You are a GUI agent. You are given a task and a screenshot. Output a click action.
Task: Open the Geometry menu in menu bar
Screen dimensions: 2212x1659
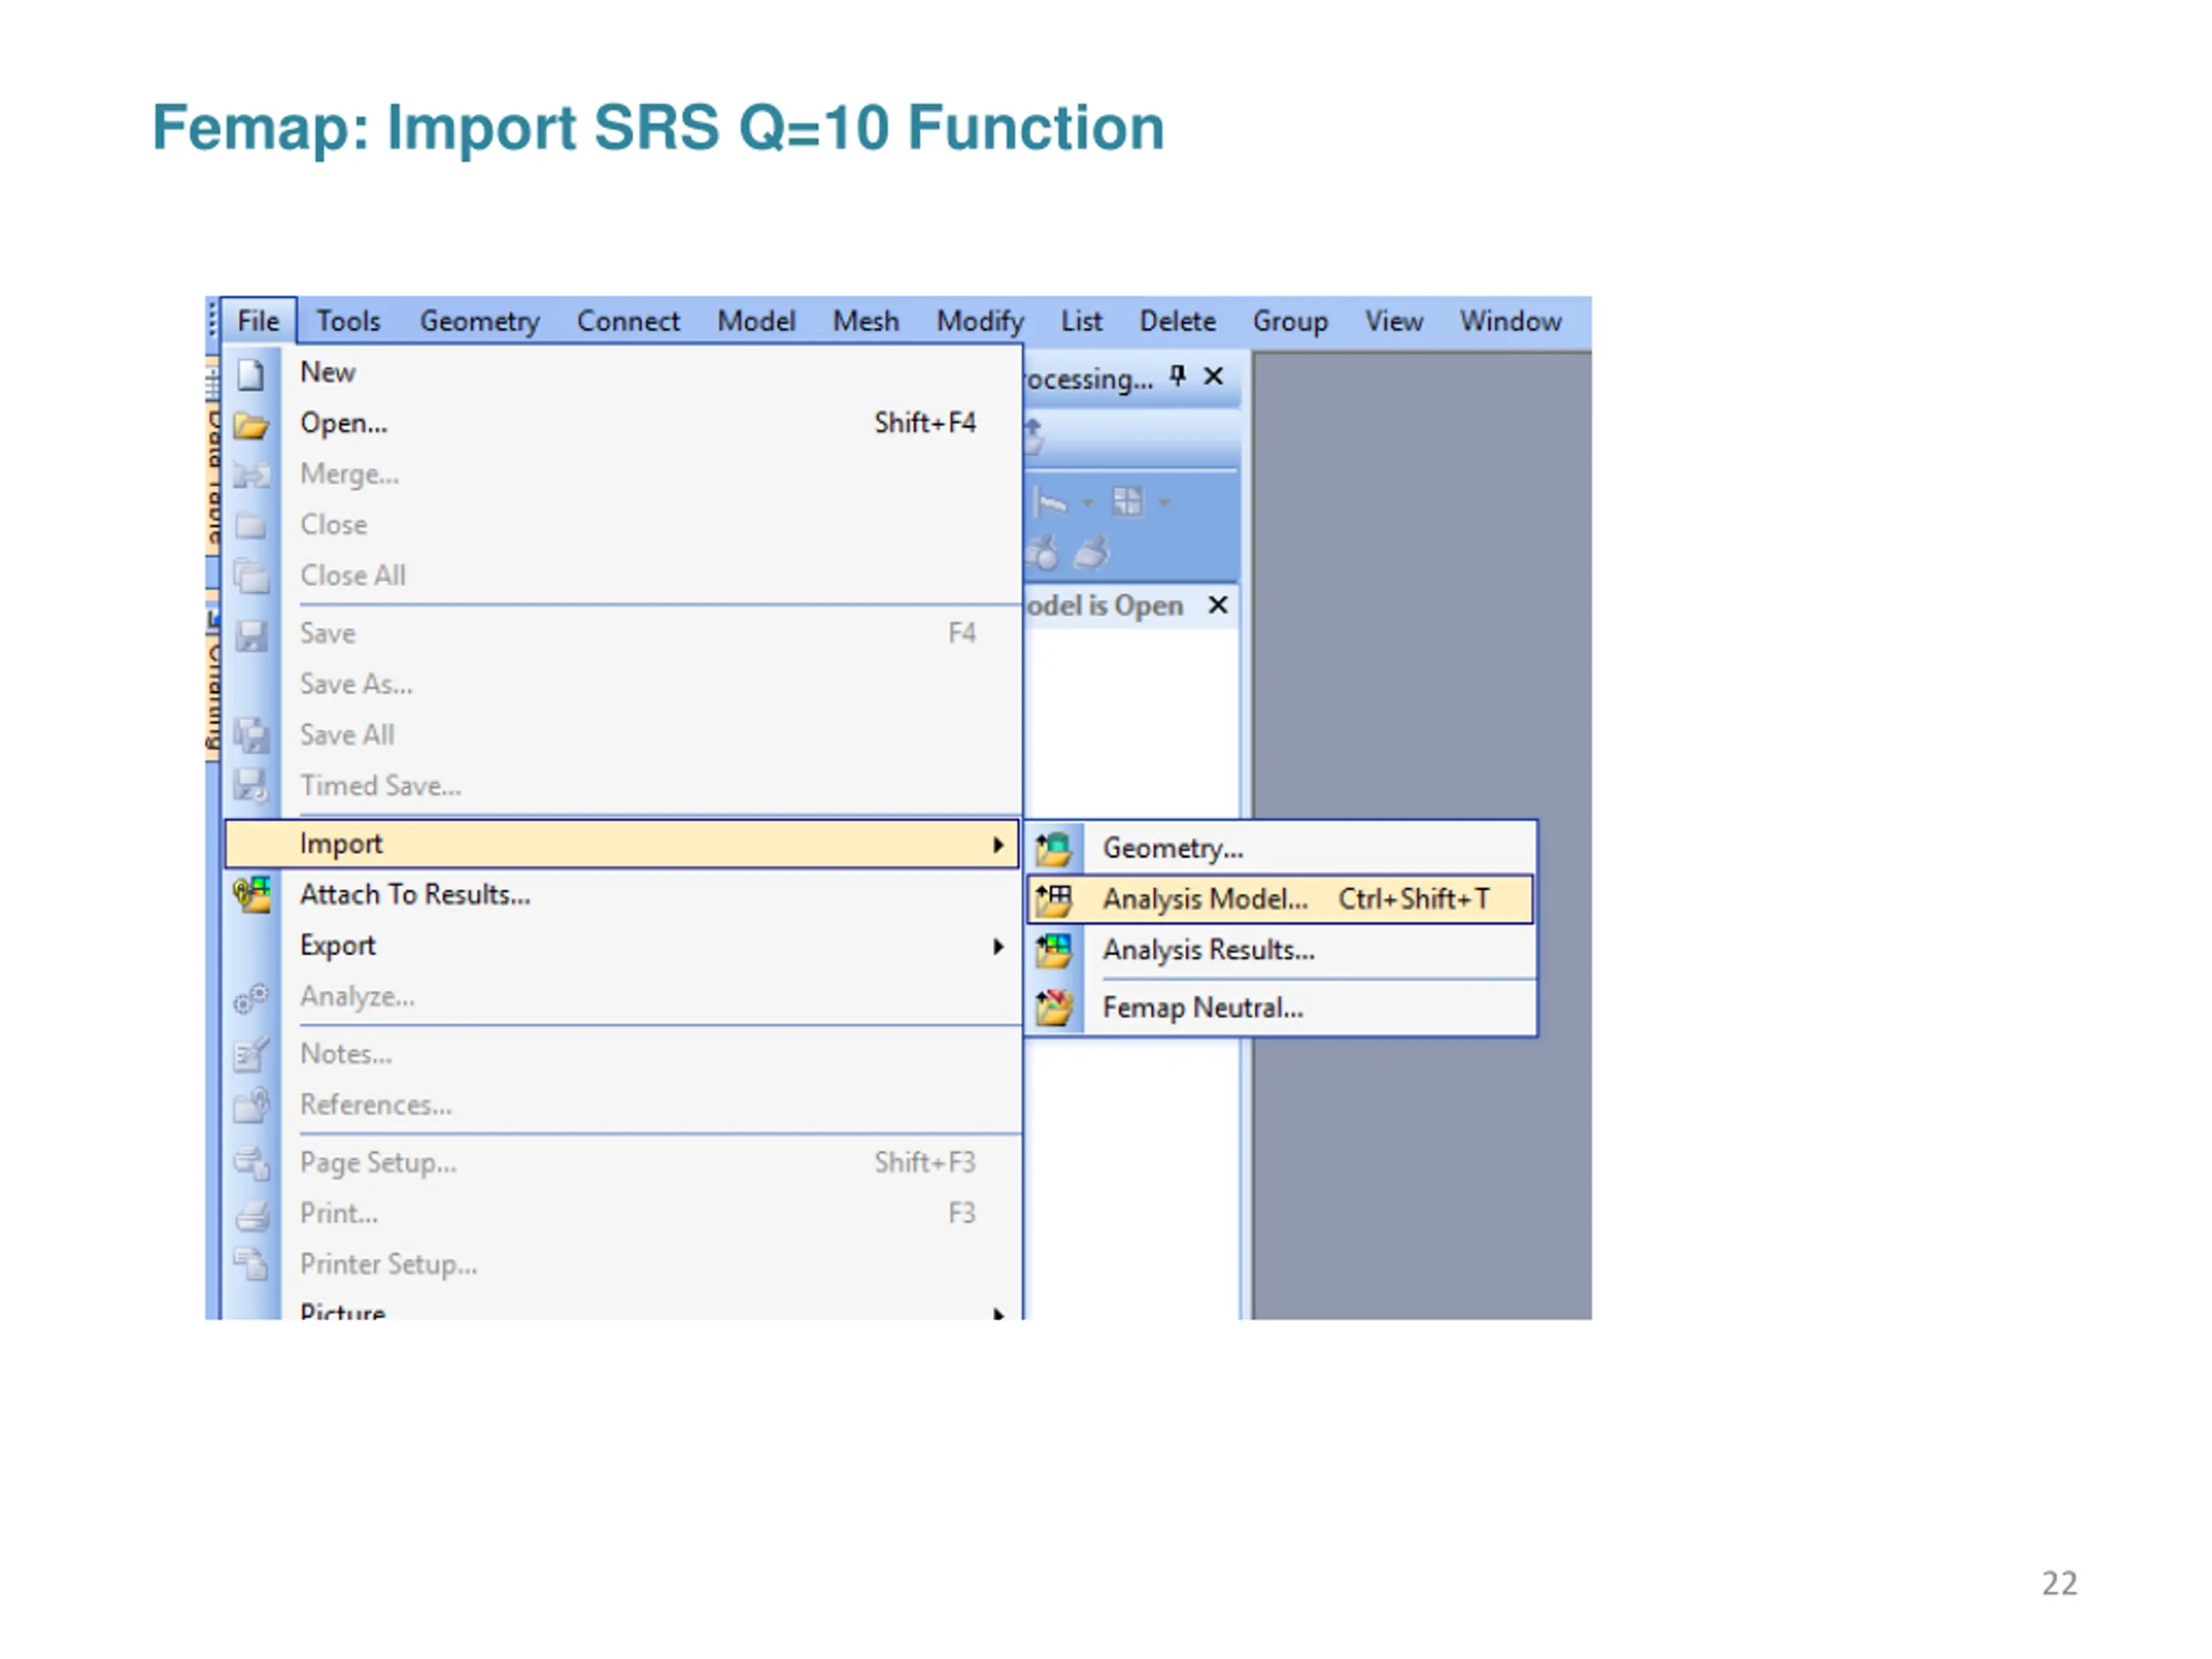pos(479,321)
